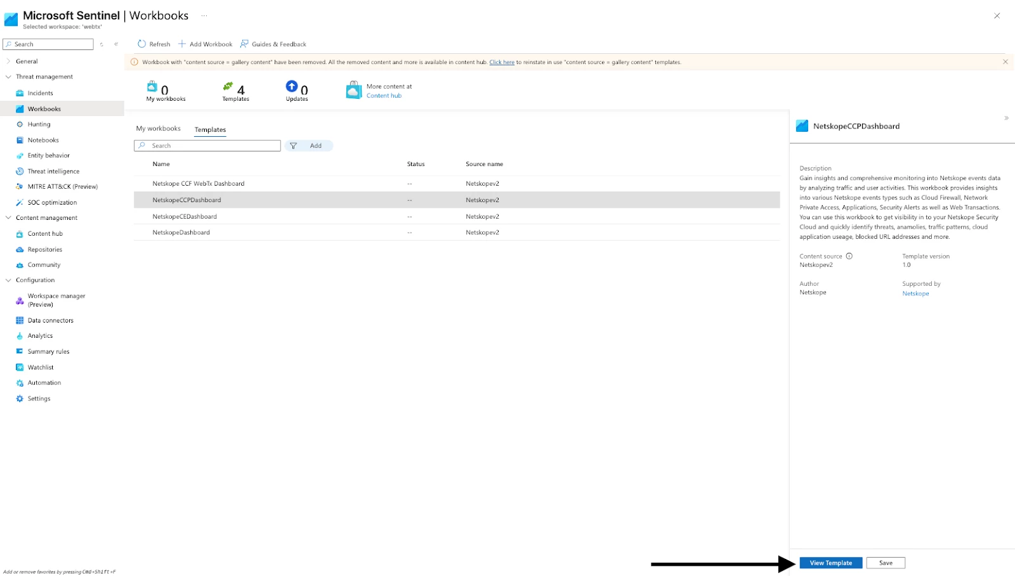This screenshot has height=576, width=1015.
Task: Click the Settings gear icon
Action: click(20, 399)
